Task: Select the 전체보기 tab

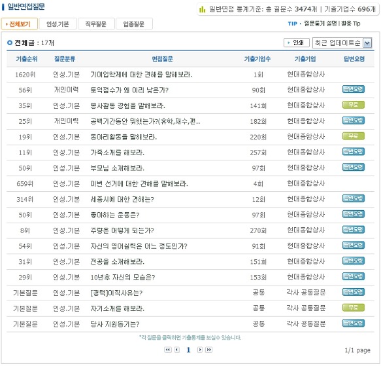Action: 19,24
